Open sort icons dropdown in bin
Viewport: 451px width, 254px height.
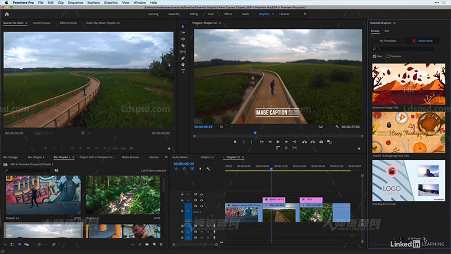click(55, 244)
